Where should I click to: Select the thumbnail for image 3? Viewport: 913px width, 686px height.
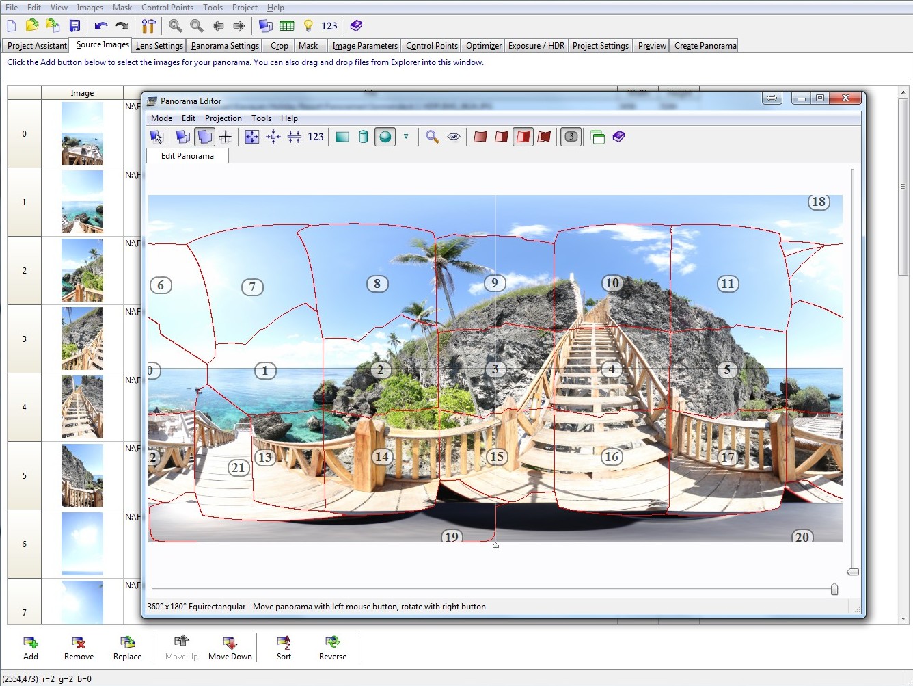[x=82, y=339]
